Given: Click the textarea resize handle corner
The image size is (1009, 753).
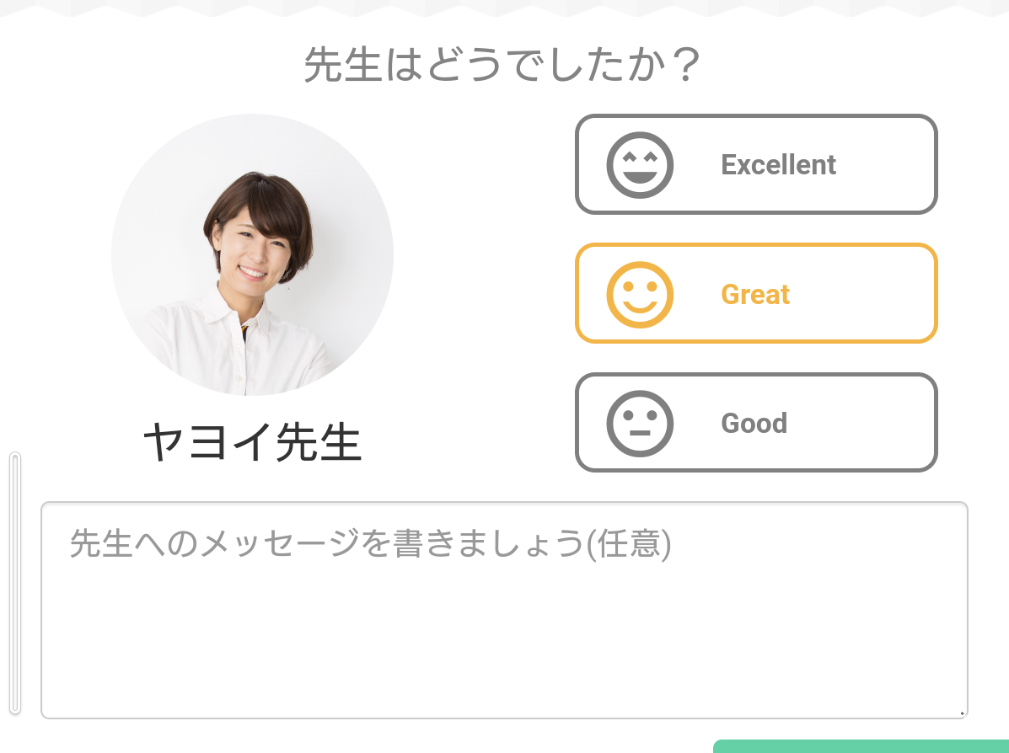Looking at the screenshot, I should click(963, 713).
